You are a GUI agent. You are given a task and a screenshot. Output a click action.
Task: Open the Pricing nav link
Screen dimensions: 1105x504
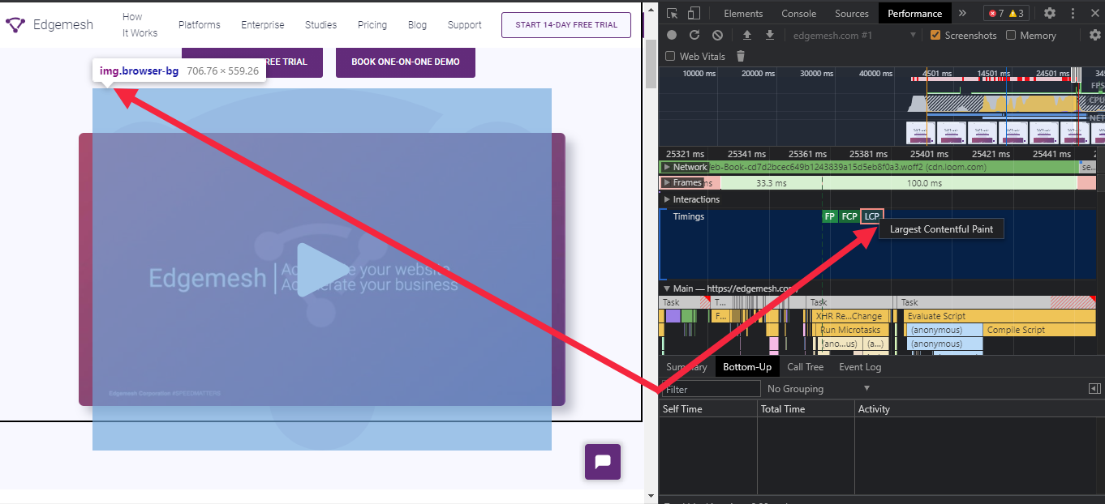coord(372,25)
